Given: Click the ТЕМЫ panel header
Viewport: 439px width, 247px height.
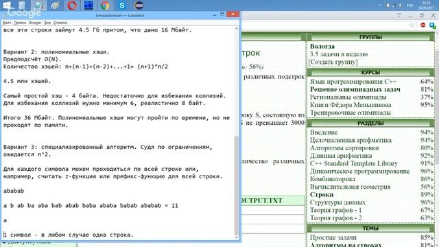Looking at the screenshot, I should 370,228.
